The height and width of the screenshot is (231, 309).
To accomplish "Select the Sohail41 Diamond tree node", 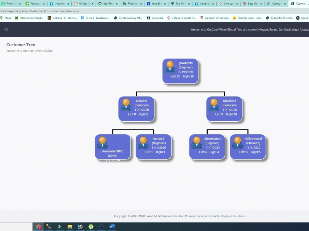I will (x=136, y=109).
